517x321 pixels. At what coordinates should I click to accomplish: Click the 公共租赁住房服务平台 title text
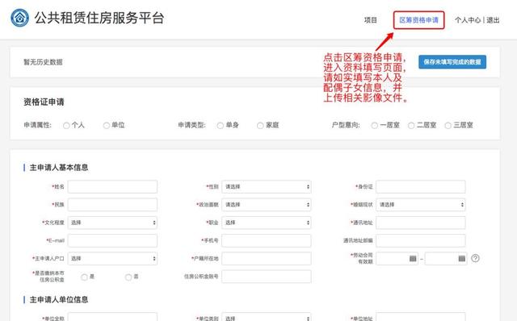pos(99,18)
